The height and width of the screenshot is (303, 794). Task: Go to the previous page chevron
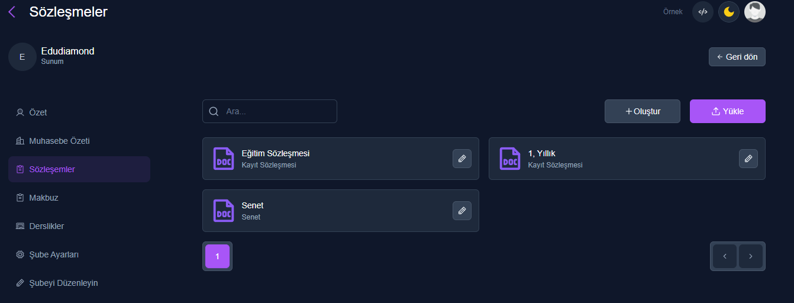725,256
